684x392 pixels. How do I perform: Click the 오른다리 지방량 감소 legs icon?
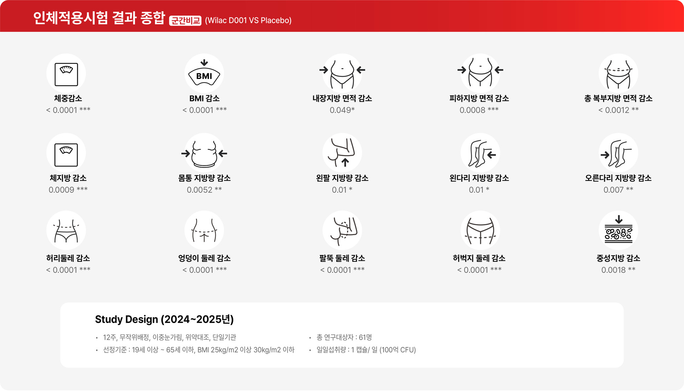click(x=618, y=153)
